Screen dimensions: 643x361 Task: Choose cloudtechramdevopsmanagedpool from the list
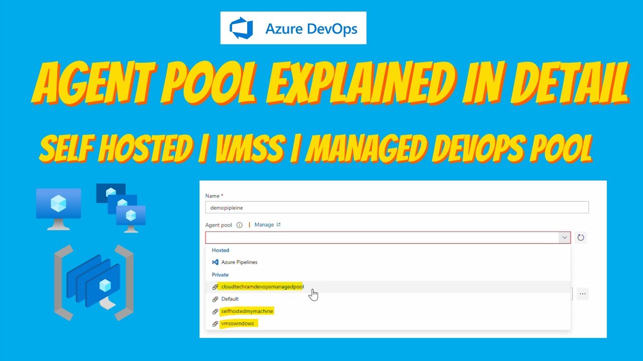388,287
